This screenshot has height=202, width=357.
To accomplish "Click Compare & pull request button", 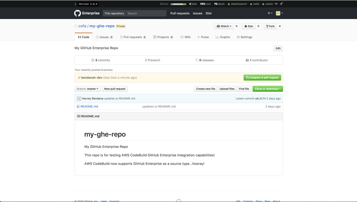I will [x=262, y=78].
